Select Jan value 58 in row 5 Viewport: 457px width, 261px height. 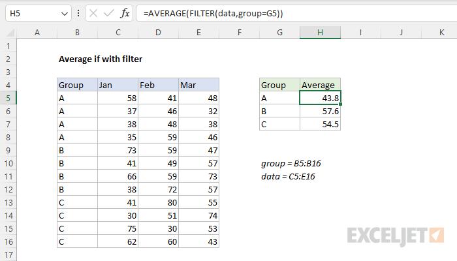(118, 98)
